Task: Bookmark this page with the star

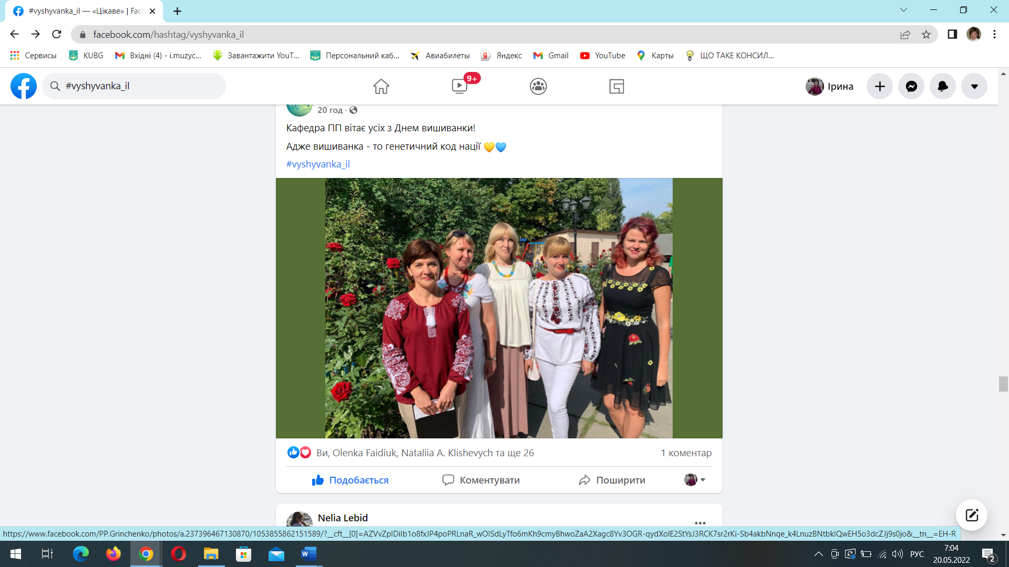Action: 926,35
